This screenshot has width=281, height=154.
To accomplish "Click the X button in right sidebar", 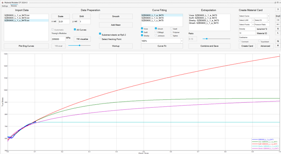I will tap(277, 46).
